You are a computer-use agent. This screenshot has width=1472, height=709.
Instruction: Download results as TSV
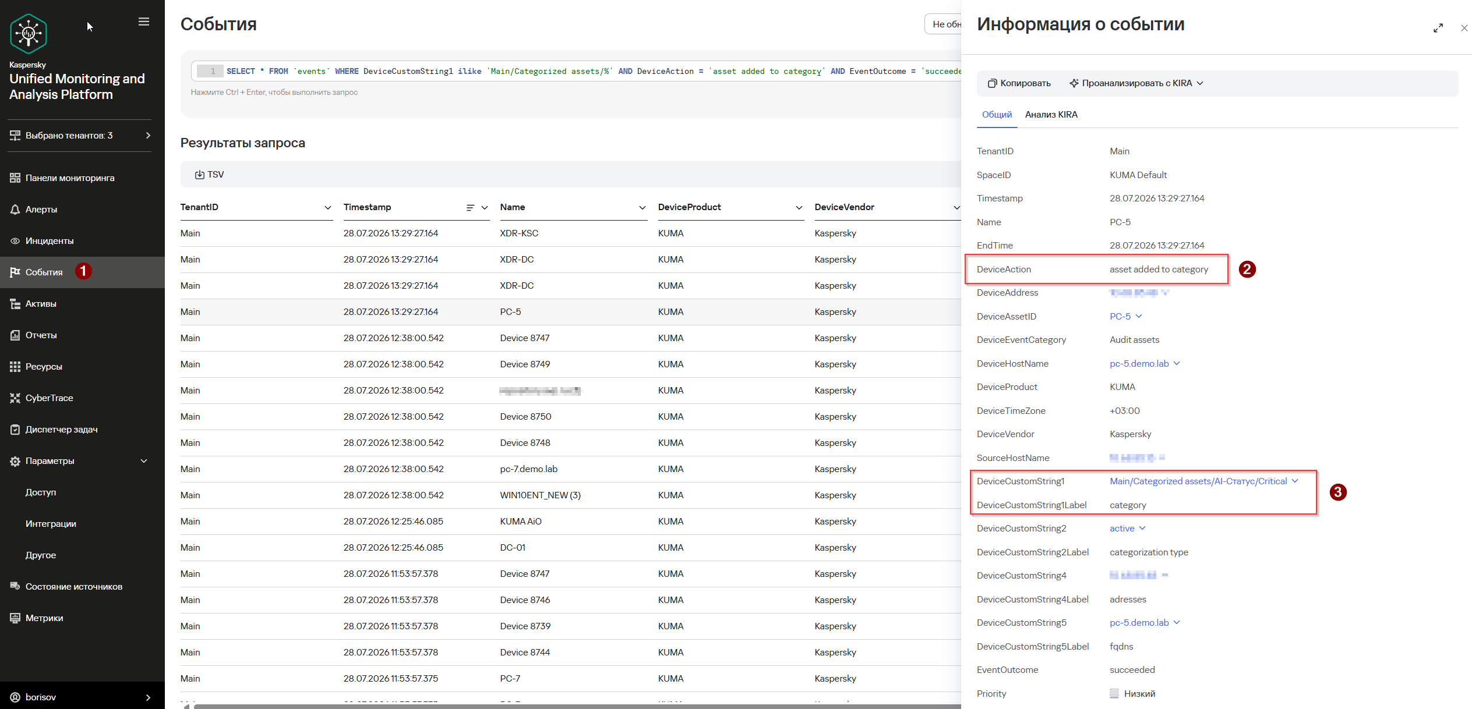[x=209, y=175]
